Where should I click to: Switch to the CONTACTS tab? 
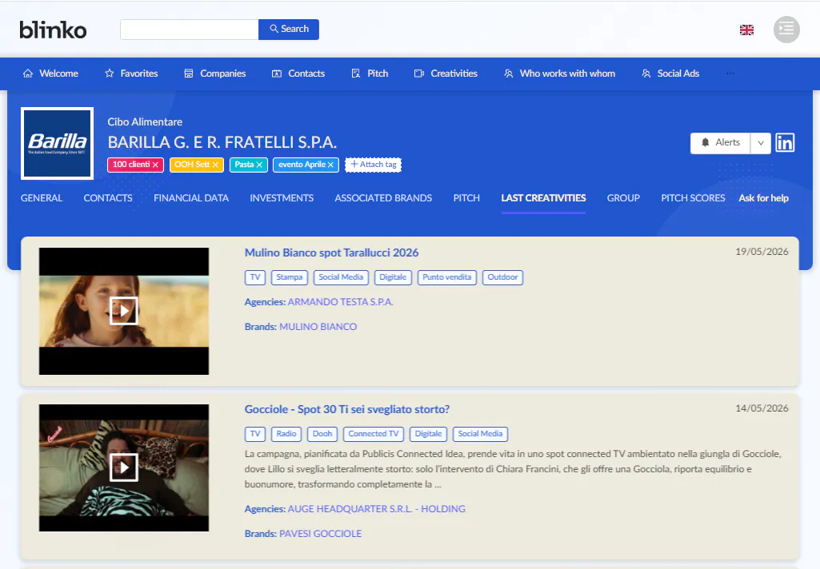(108, 198)
